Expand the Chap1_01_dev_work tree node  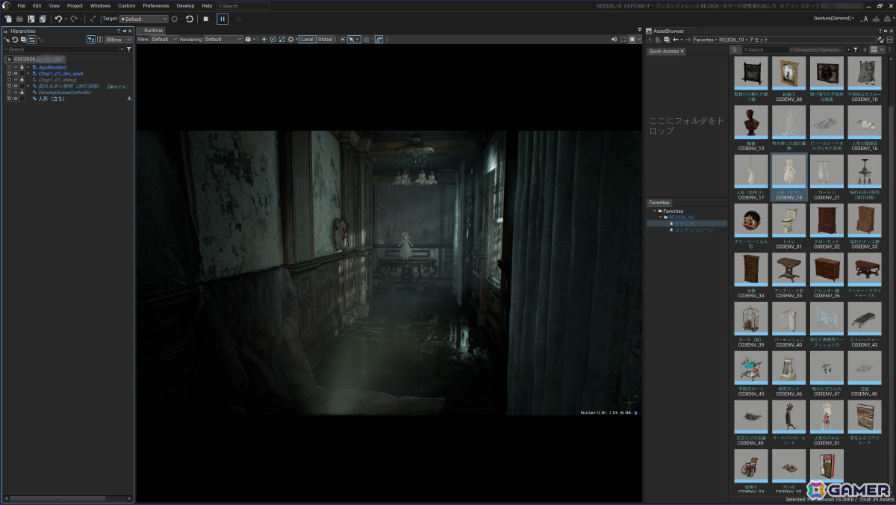pyautogui.click(x=28, y=73)
